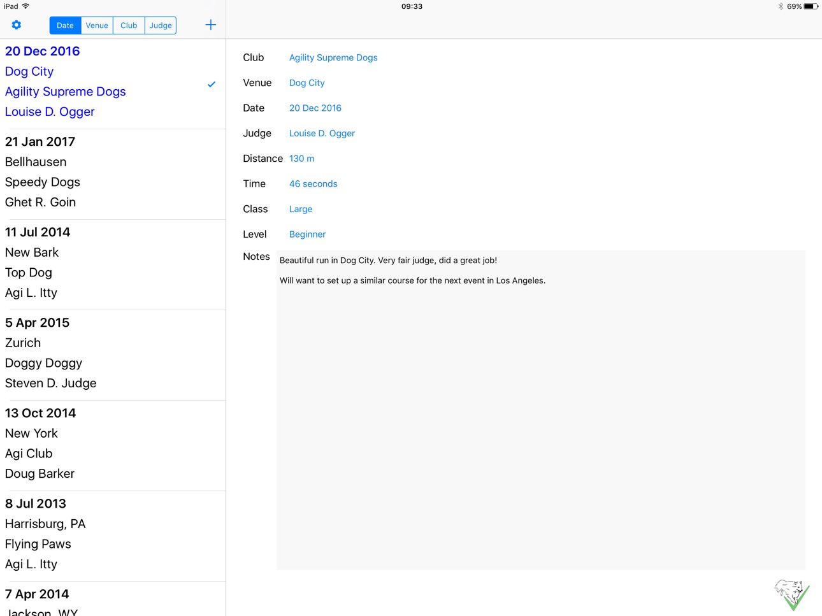Sort list by Judge tab
The width and height of the screenshot is (822, 616).
pyautogui.click(x=161, y=25)
